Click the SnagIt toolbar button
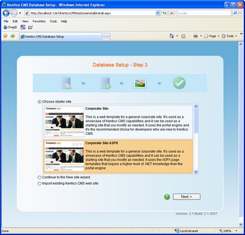Image resolution: width=245 pixels, height=235 pixels. [10, 27]
